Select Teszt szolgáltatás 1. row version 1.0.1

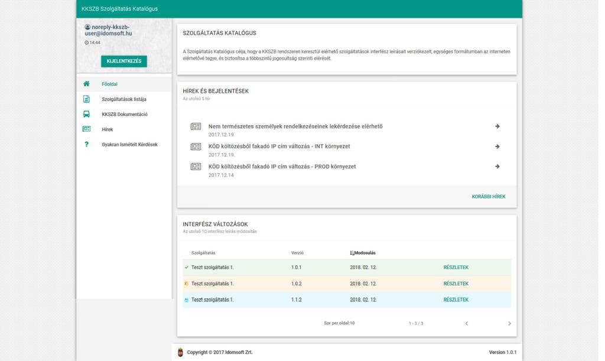pyautogui.click(x=347, y=267)
